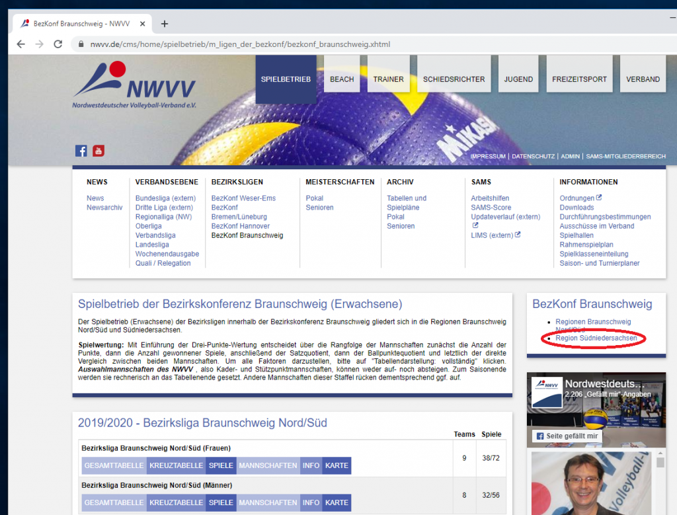677x515 pixels.
Task: Open the Spielklasseneinteilung link
Action: point(594,254)
